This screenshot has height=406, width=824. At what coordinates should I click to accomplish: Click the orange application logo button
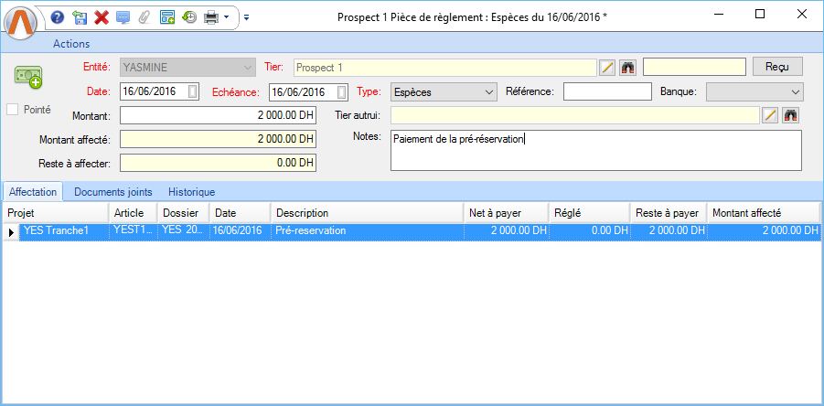point(22,22)
